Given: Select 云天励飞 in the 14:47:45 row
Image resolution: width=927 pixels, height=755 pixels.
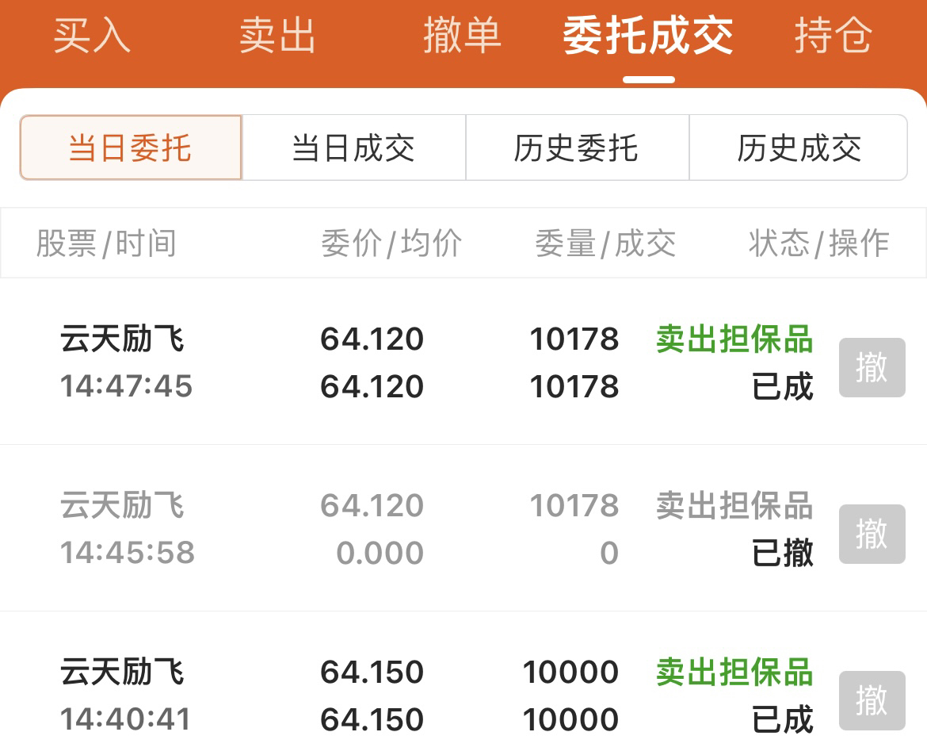Looking at the screenshot, I should tap(122, 339).
